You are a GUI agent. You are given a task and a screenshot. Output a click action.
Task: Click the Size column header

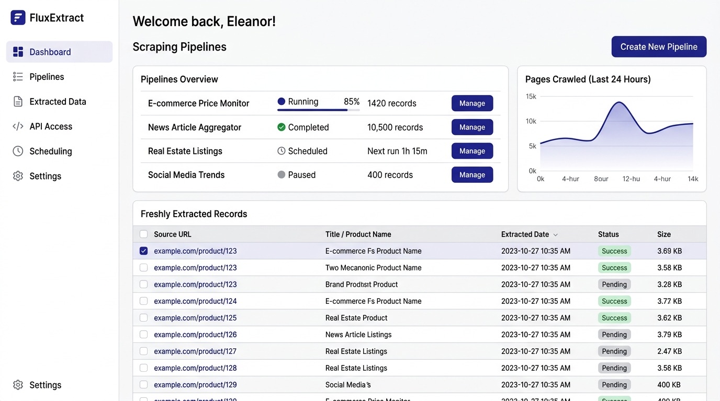coord(664,234)
